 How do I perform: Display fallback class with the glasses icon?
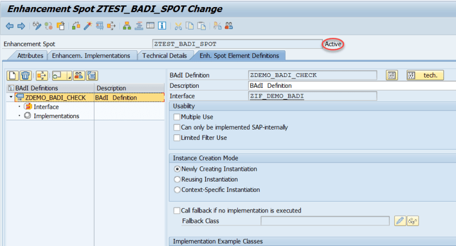(413, 221)
